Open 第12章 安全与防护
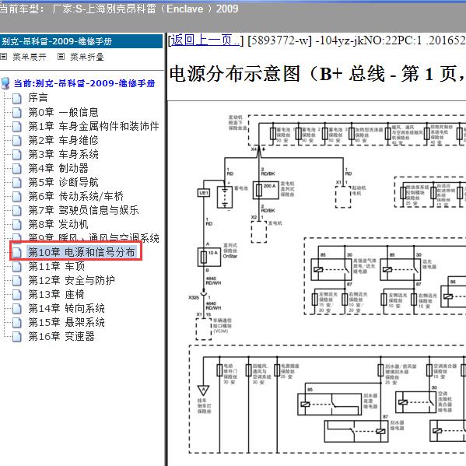The image size is (466, 466). pos(72,280)
